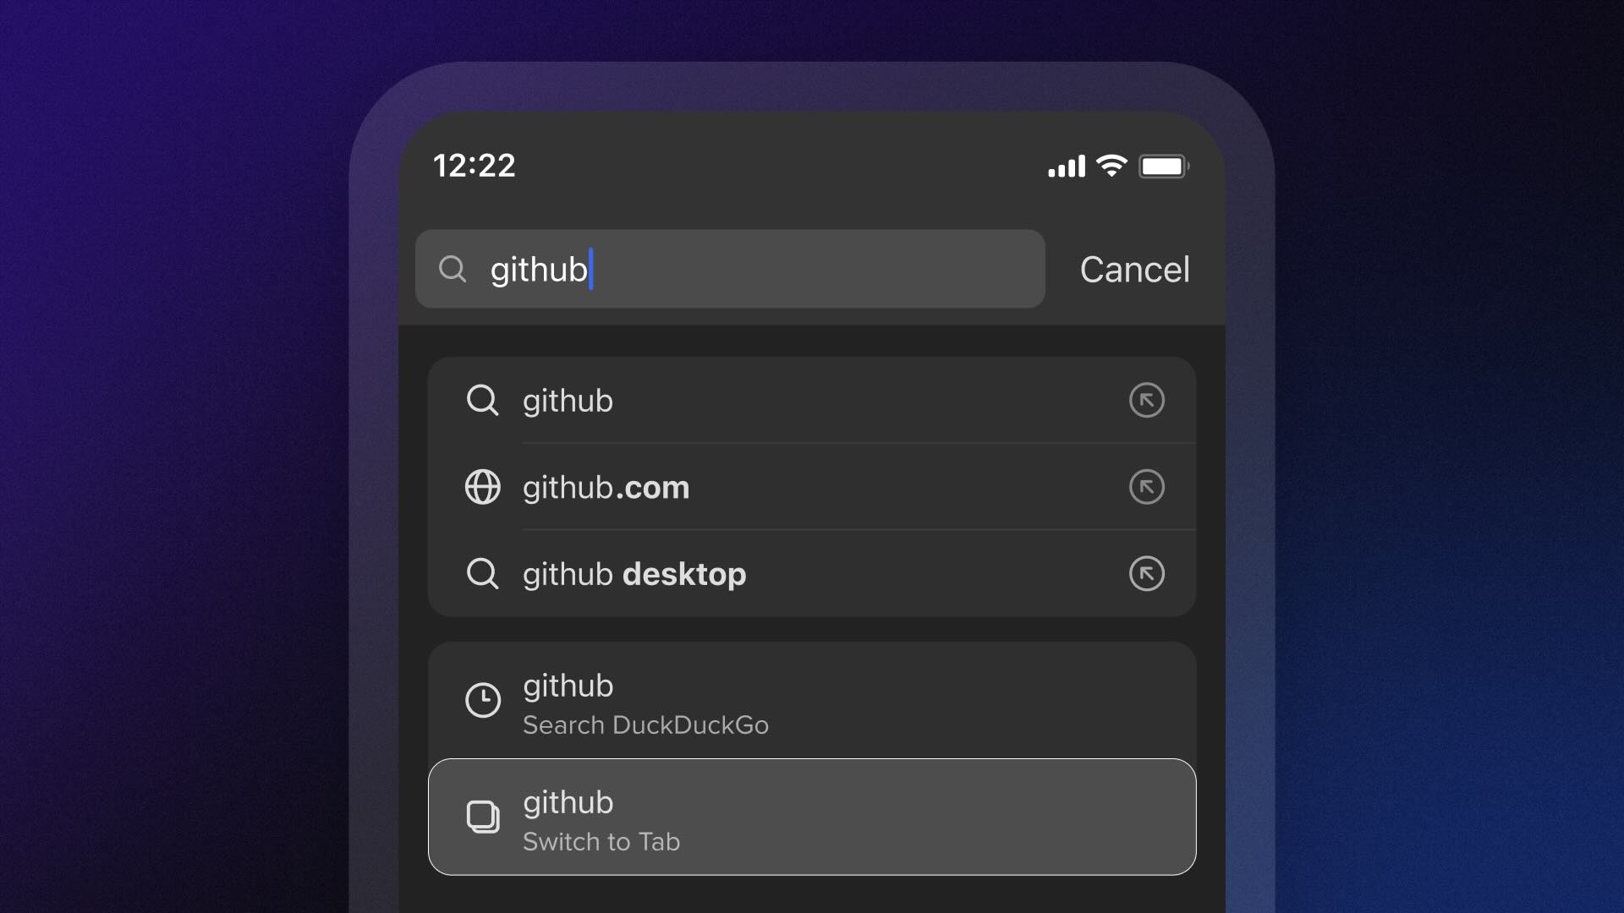Select github.com from search suggestions
Screen dimensions: 1624x913
(x=811, y=486)
